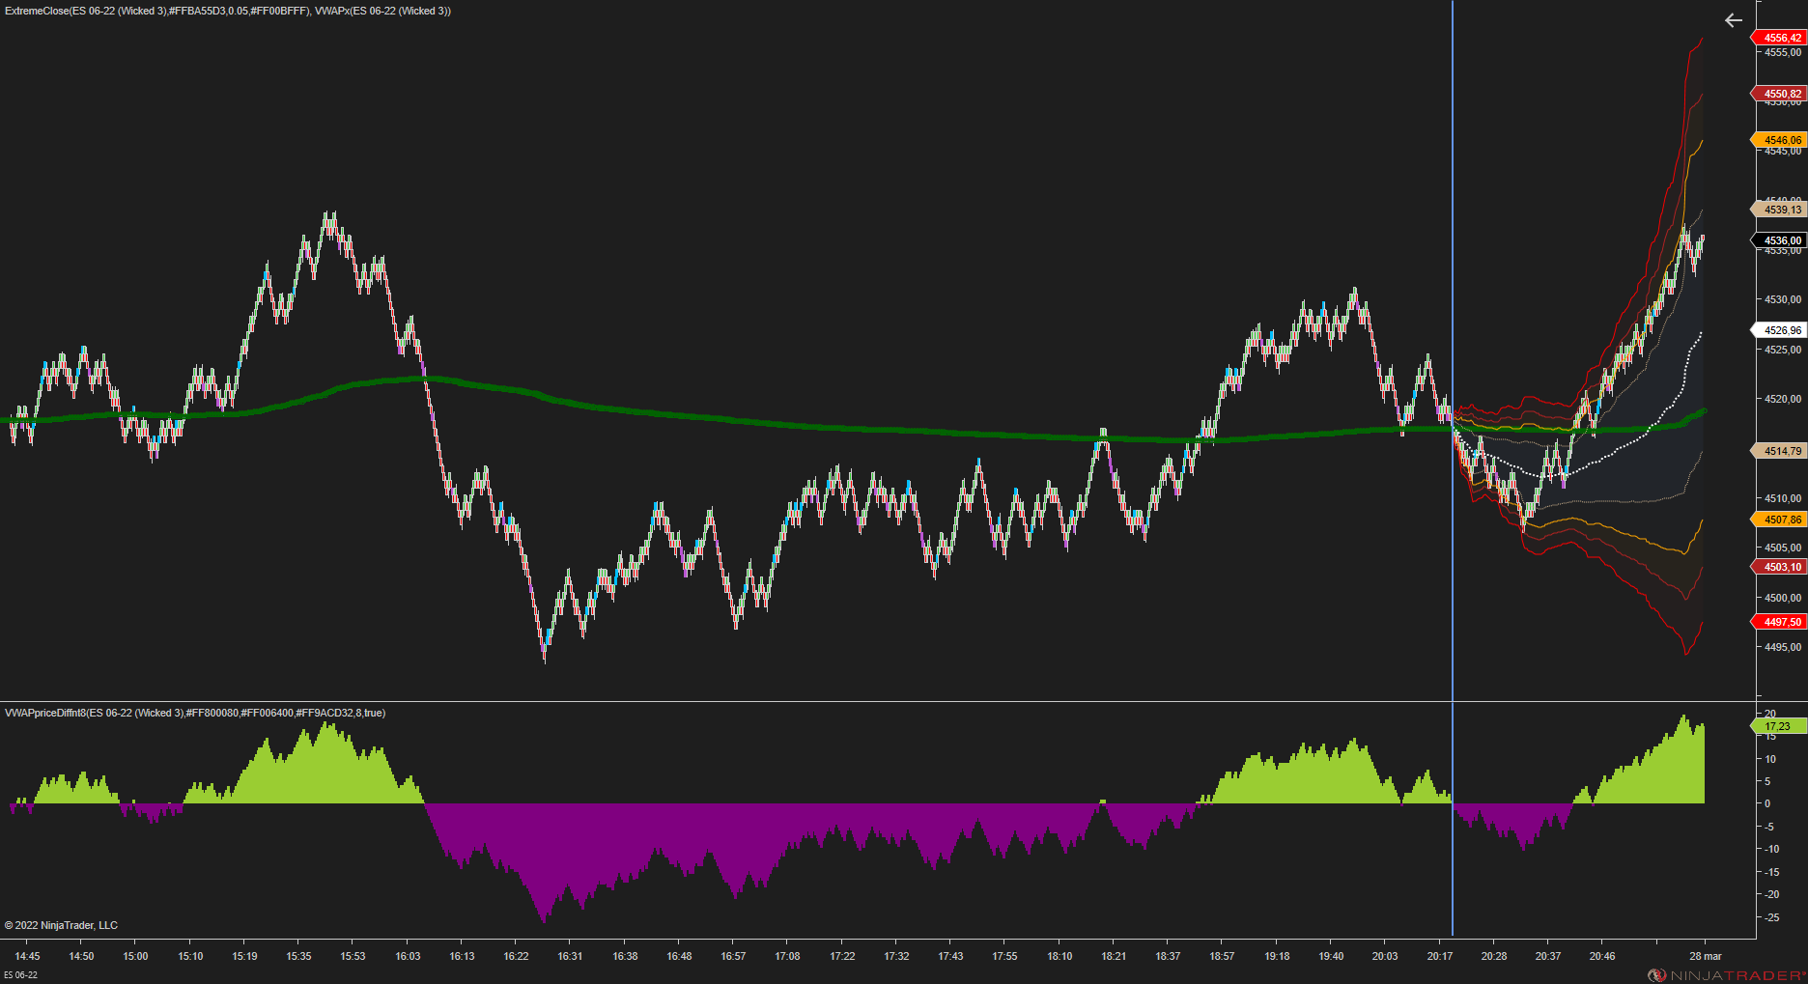Click the 16:31 time axis label
Image resolution: width=1808 pixels, height=984 pixels.
(570, 956)
